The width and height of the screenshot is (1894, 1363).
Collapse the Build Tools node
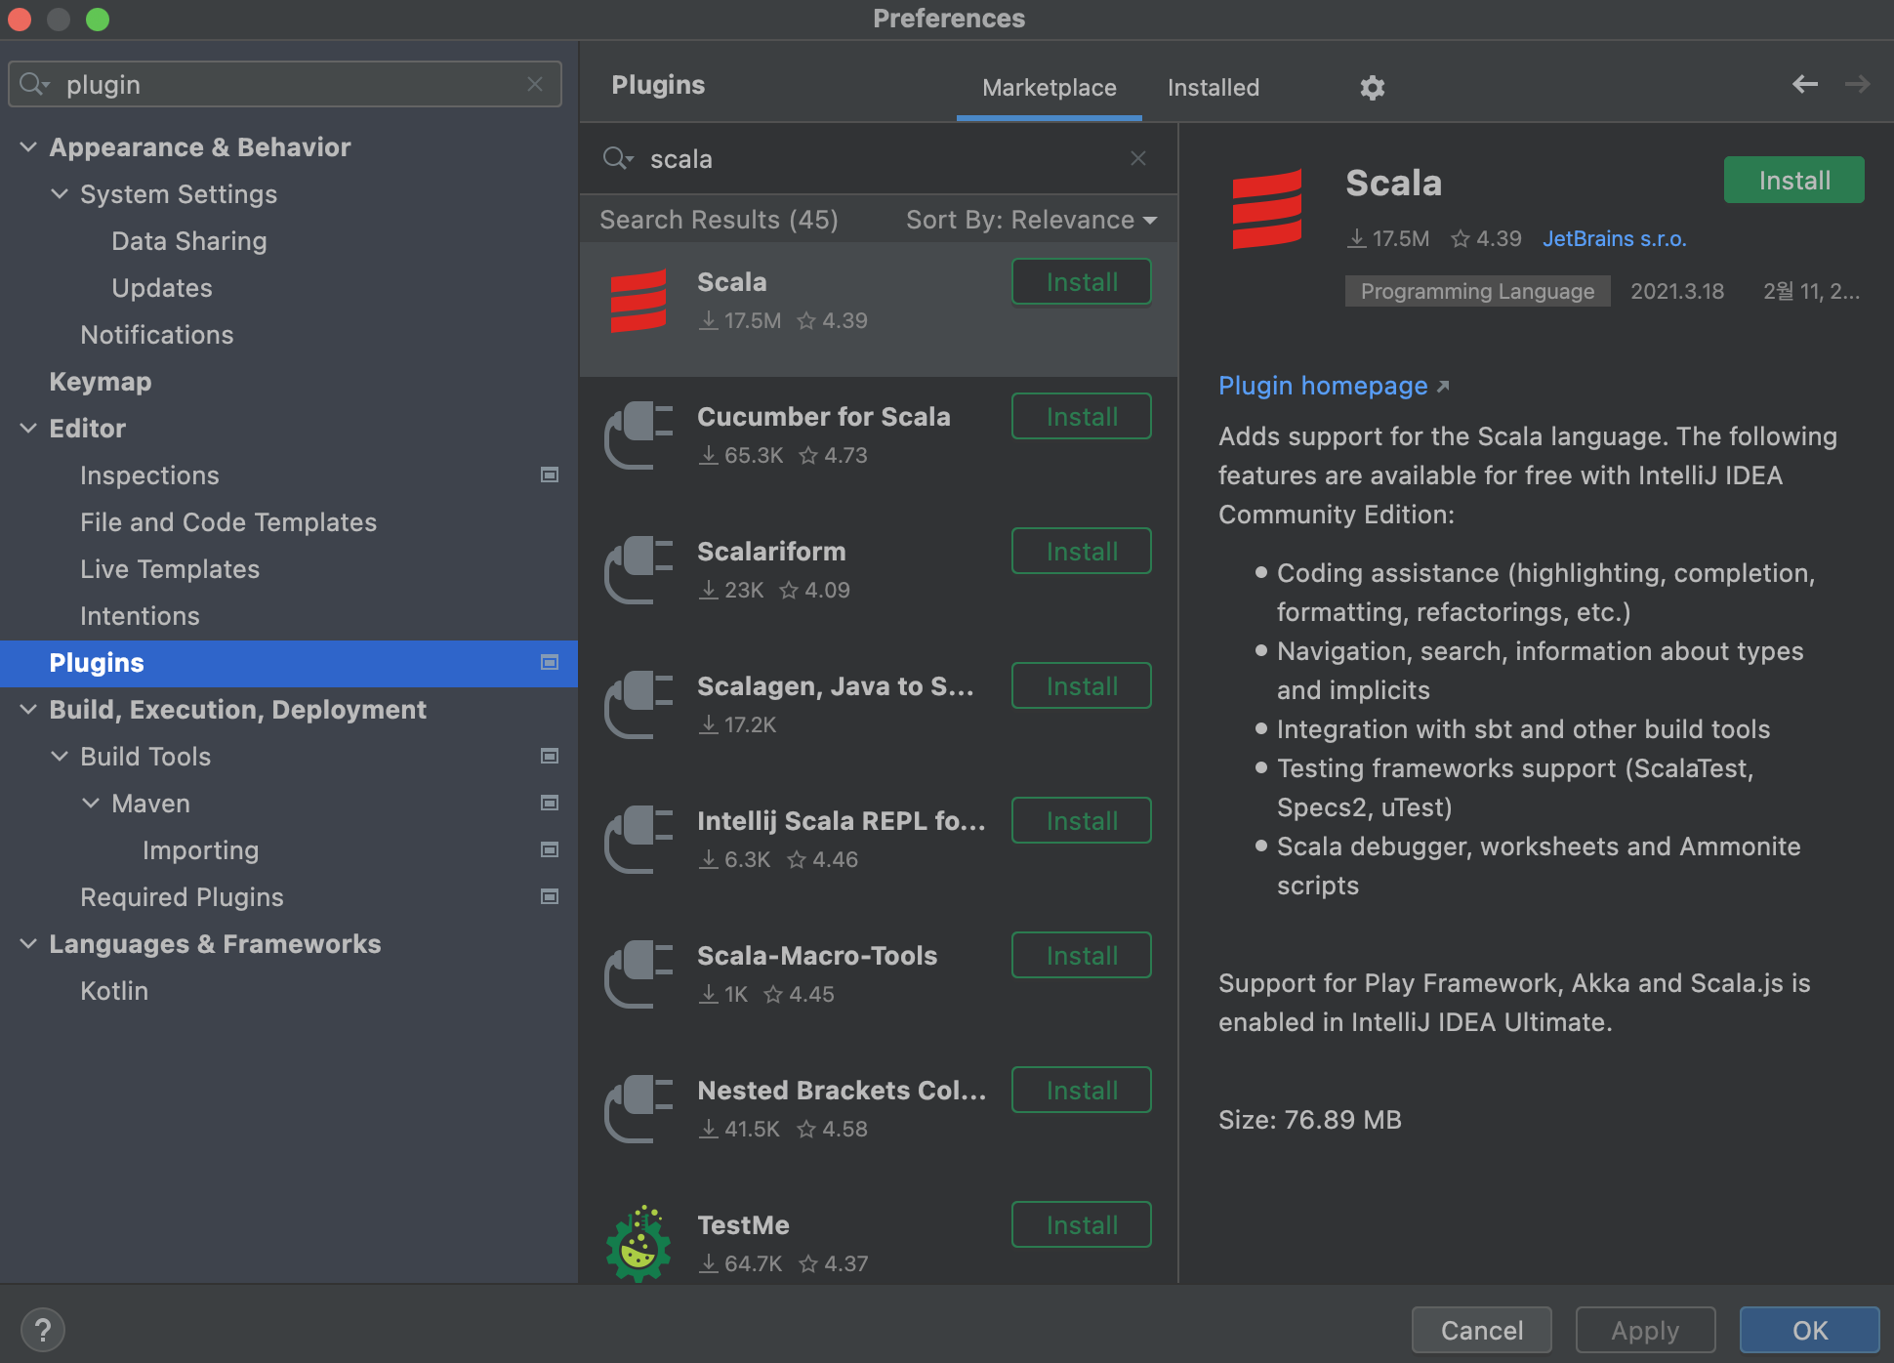(60, 757)
